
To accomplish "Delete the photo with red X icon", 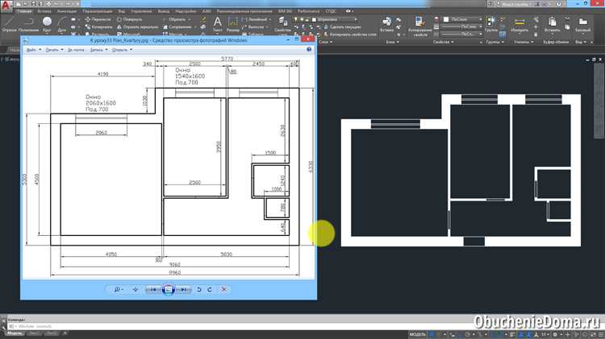I will (x=224, y=289).
